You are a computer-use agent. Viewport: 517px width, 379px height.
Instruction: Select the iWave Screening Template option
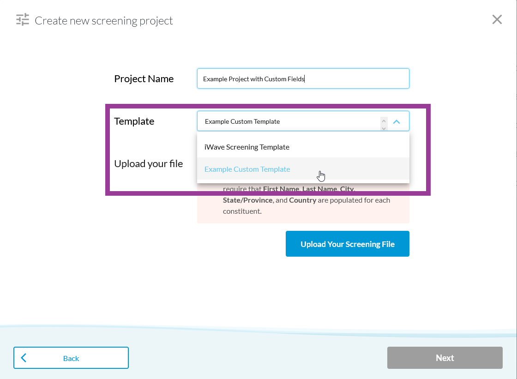[x=246, y=147]
